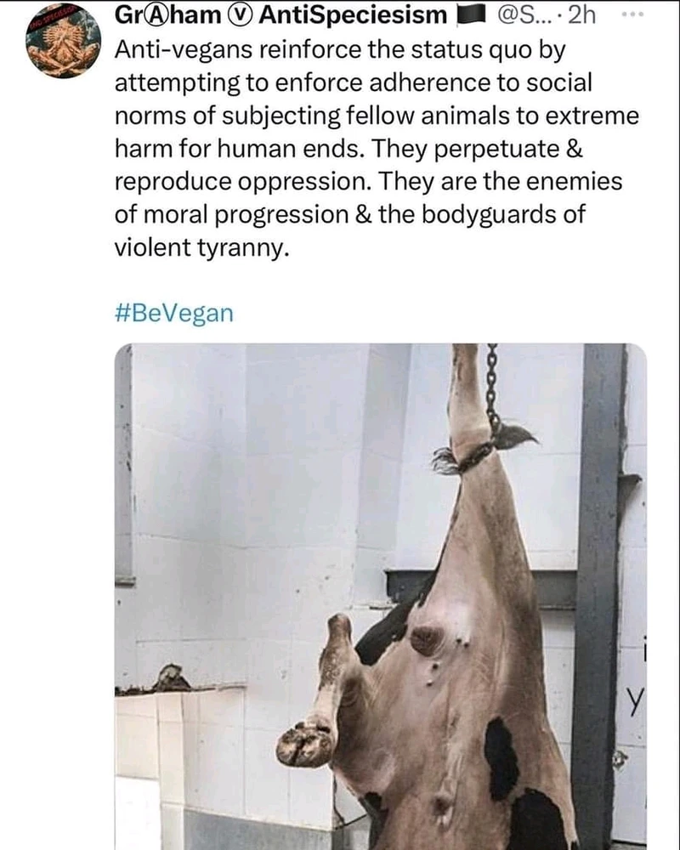The width and height of the screenshot is (680, 850).
Task: Open the AntiSpeciesism display name profile
Action: [x=353, y=15]
